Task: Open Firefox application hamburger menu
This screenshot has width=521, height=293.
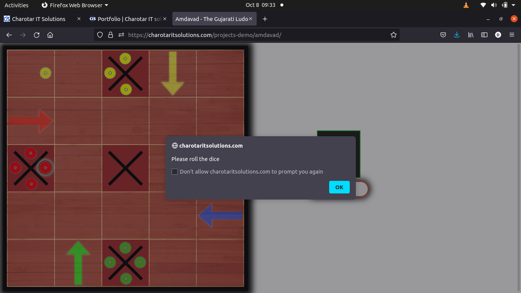Action: 512,35
